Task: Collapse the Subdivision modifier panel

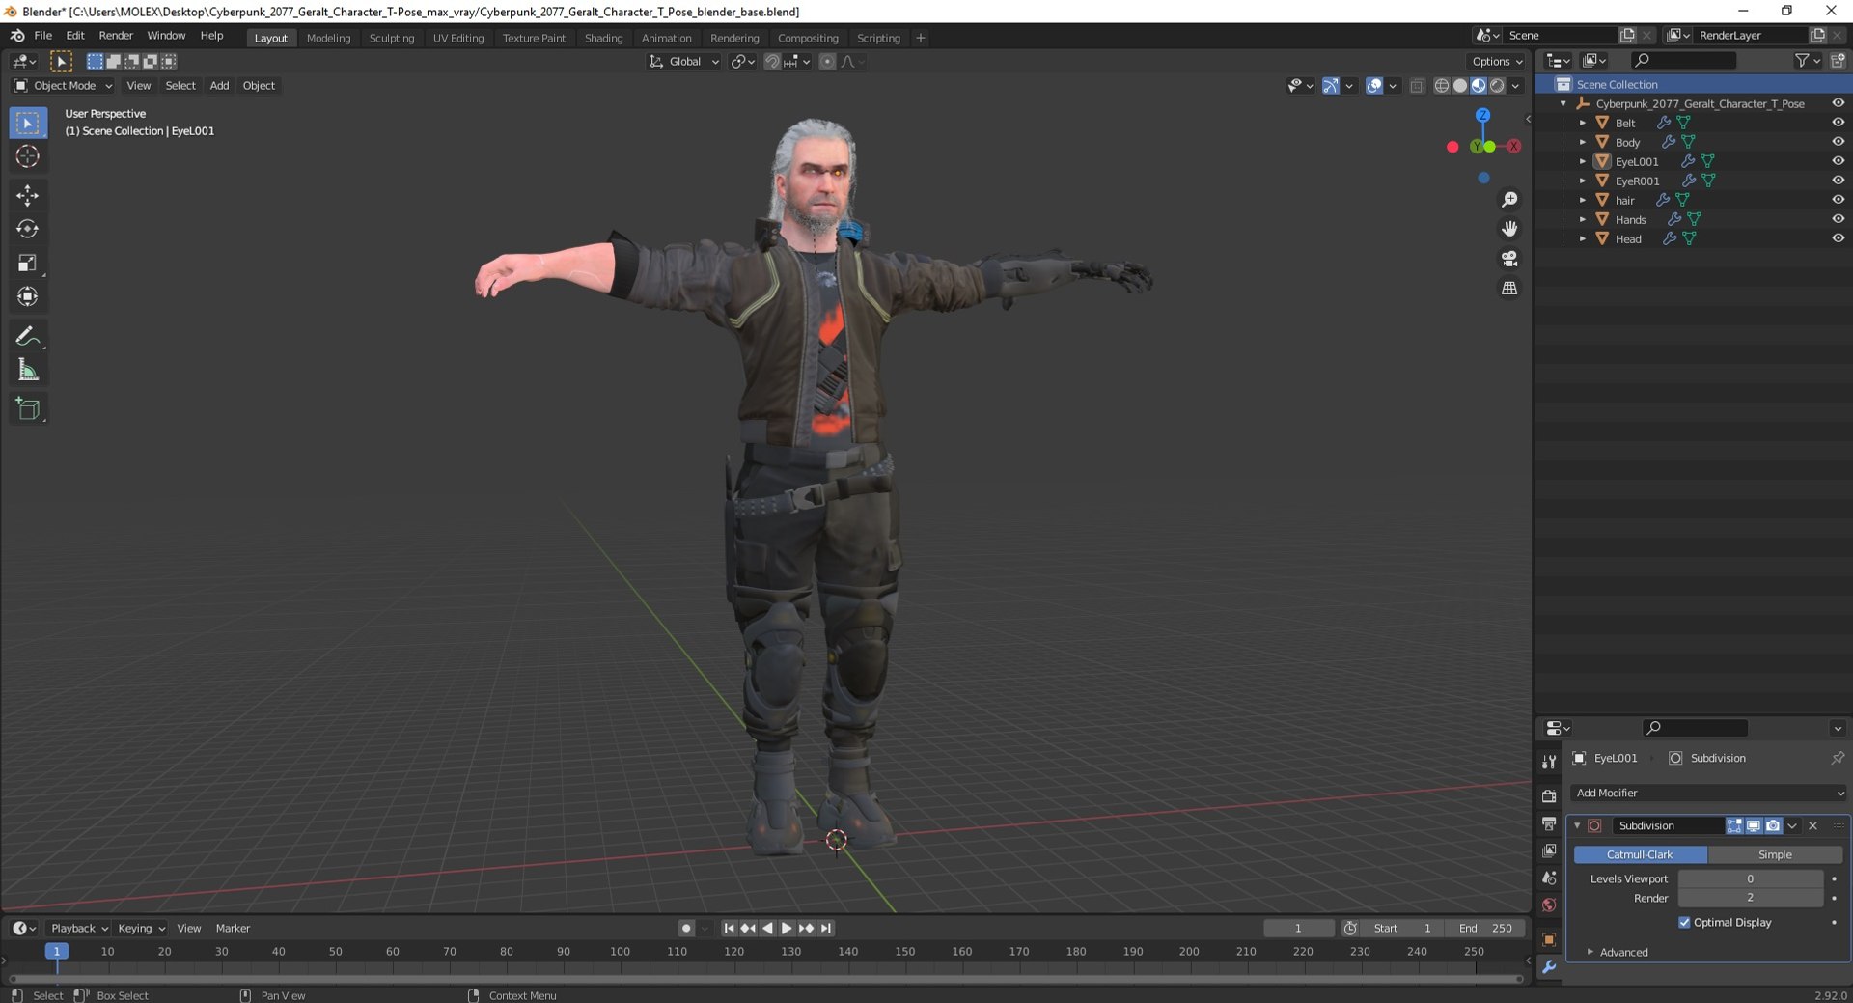Action: coord(1577,826)
